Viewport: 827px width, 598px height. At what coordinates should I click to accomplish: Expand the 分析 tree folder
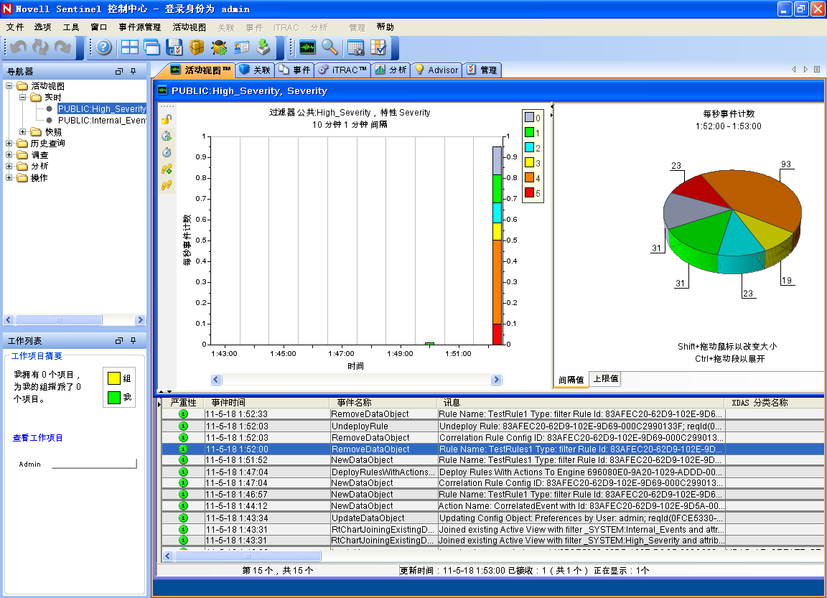(9, 166)
